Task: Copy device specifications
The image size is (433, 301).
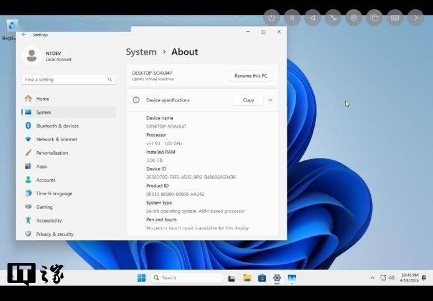Action: click(x=248, y=100)
